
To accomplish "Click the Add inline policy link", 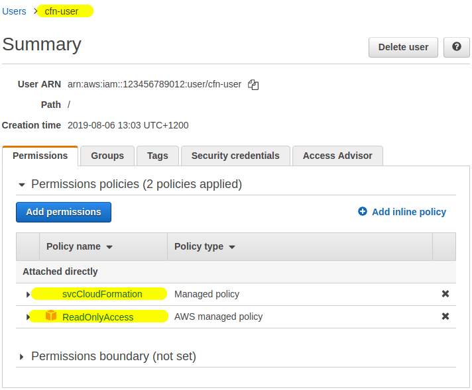I will pyautogui.click(x=409, y=212).
